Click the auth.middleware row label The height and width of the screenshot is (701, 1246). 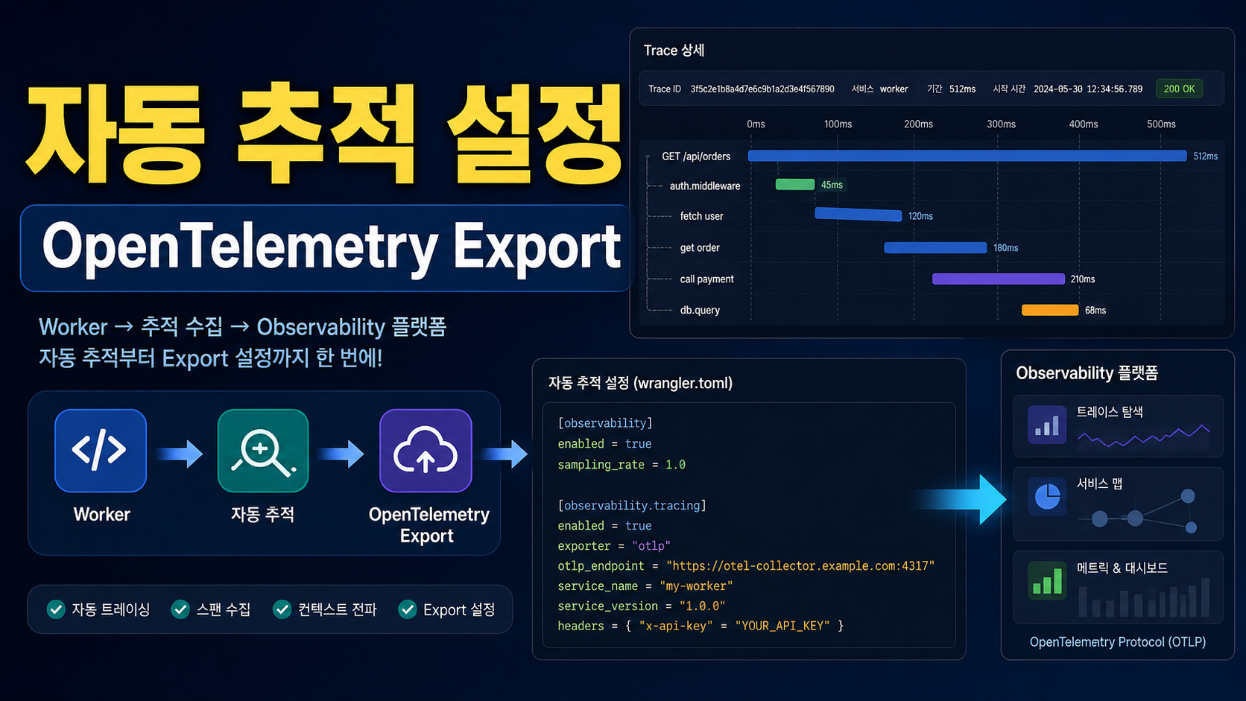pyautogui.click(x=705, y=185)
